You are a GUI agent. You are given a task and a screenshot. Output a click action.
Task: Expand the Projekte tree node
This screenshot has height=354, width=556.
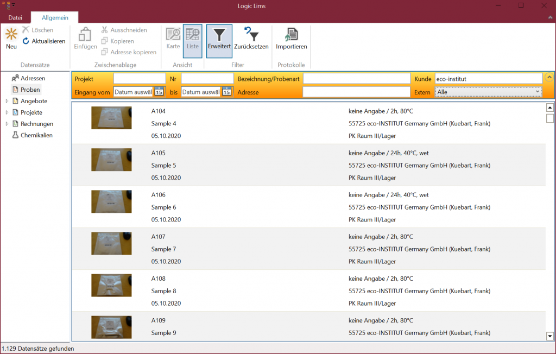pos(7,112)
